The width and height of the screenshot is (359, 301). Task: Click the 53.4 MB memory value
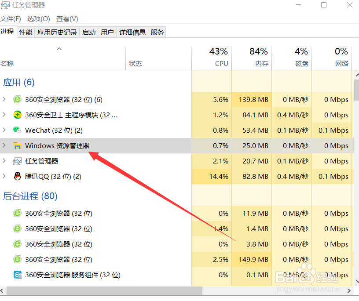[x=255, y=130]
